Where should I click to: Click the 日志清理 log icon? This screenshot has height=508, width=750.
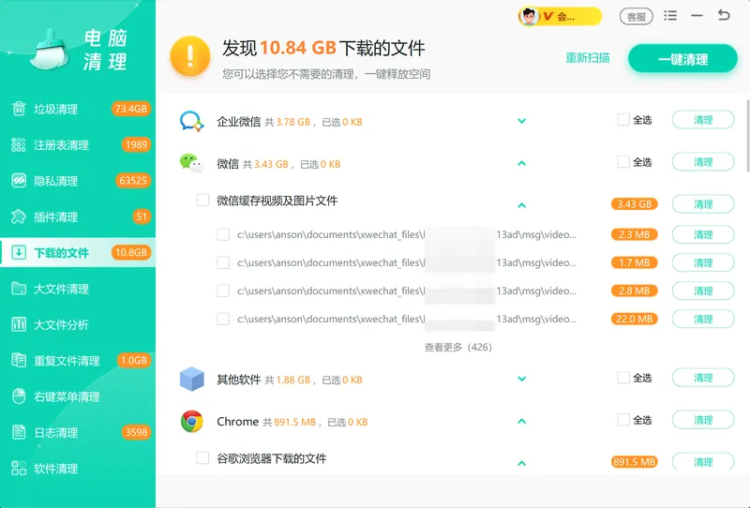(19, 432)
